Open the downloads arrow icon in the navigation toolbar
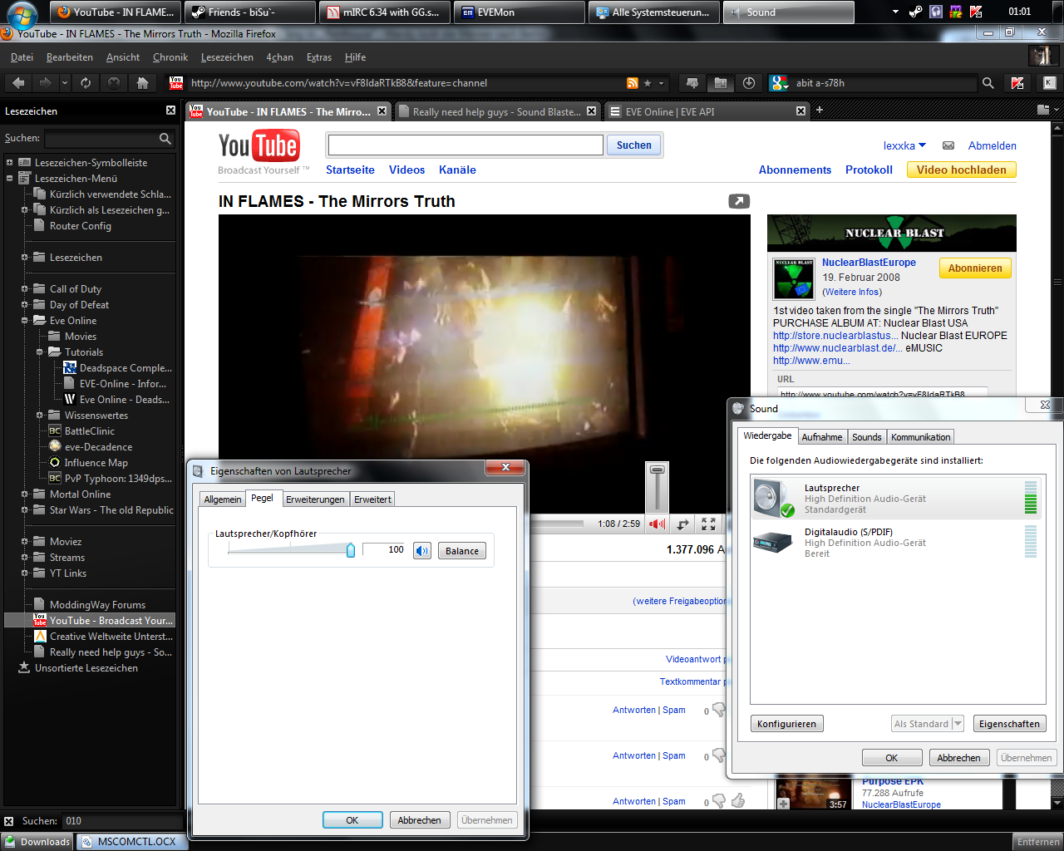This screenshot has width=1064, height=851. pyautogui.click(x=749, y=83)
